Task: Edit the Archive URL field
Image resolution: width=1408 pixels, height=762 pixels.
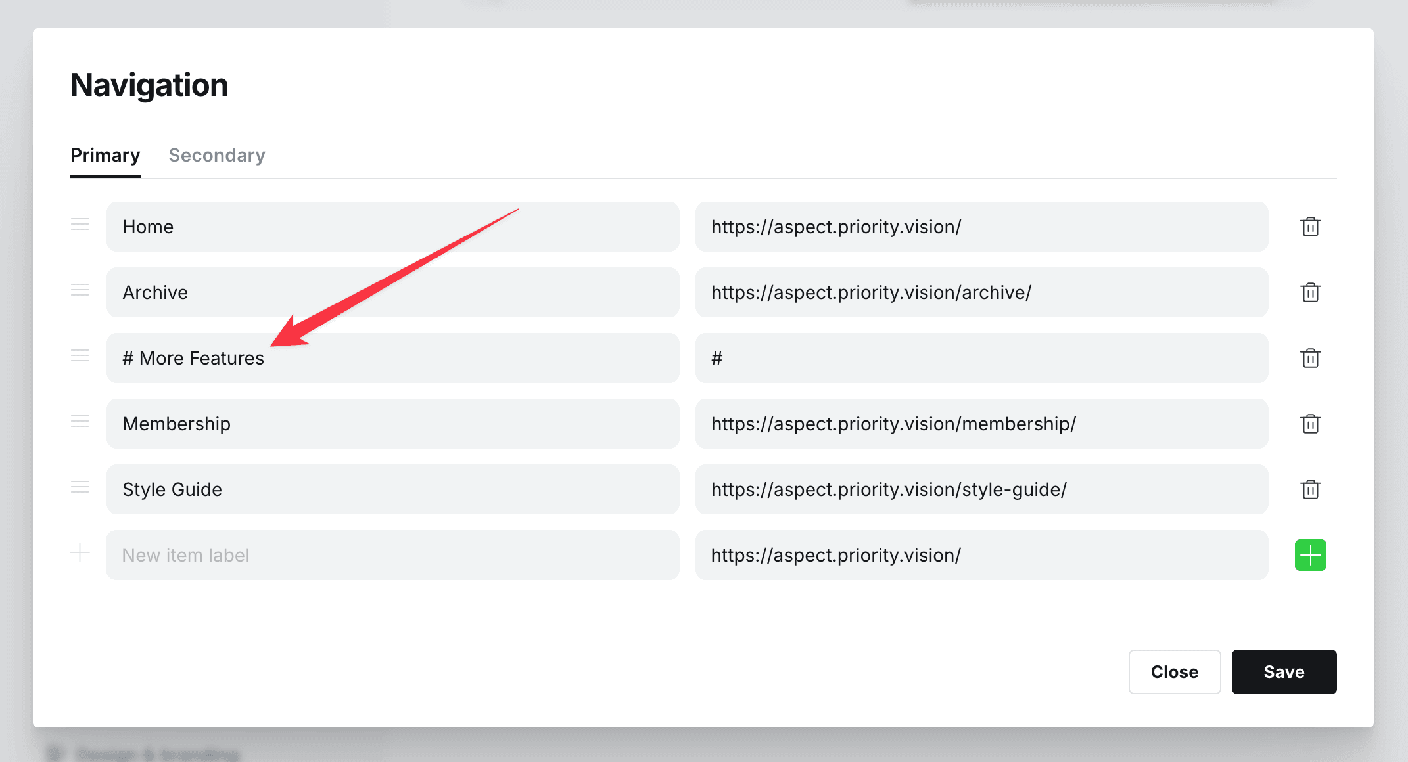Action: 981,292
